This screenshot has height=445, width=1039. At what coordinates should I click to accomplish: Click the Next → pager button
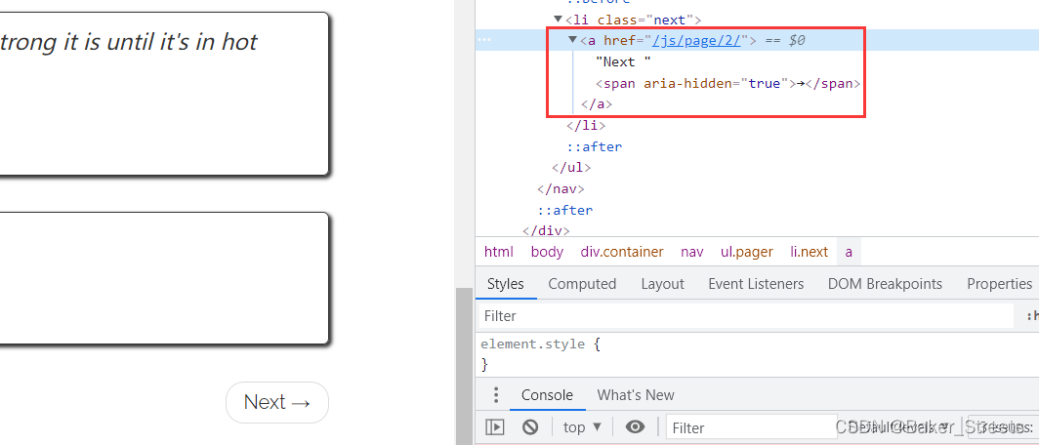coord(277,402)
